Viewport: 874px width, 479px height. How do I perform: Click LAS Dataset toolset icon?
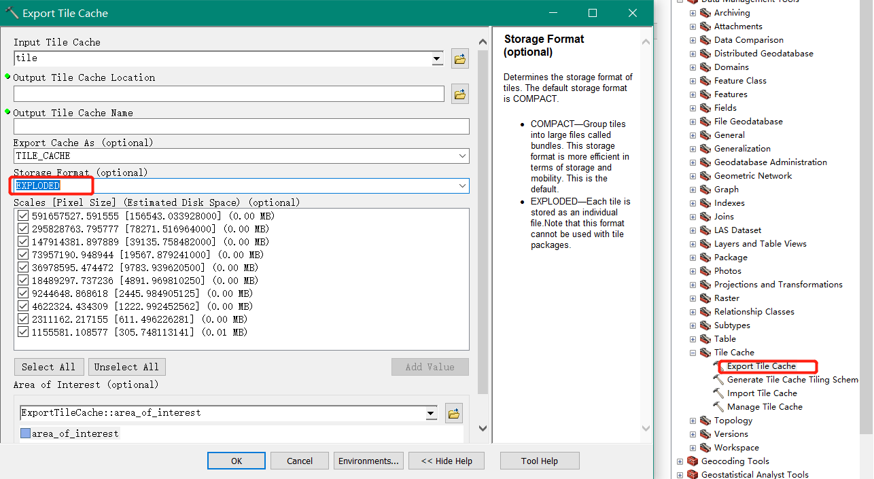point(705,230)
